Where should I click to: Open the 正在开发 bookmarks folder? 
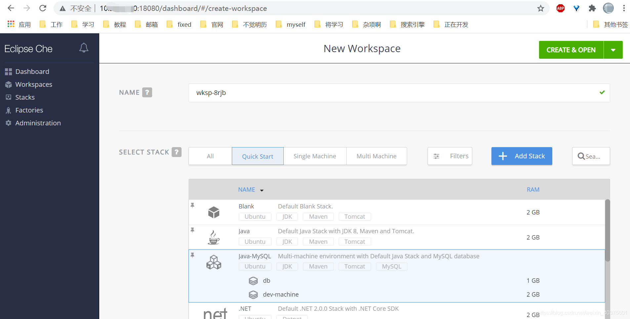tap(451, 24)
